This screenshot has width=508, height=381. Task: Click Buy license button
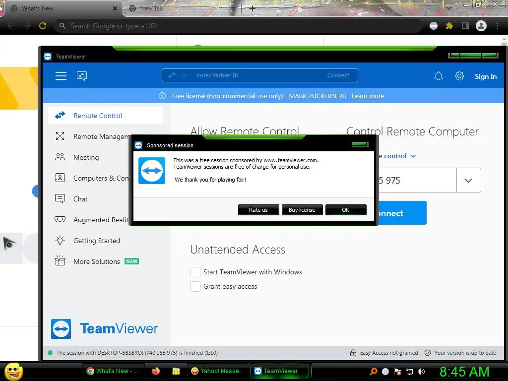coord(302,210)
